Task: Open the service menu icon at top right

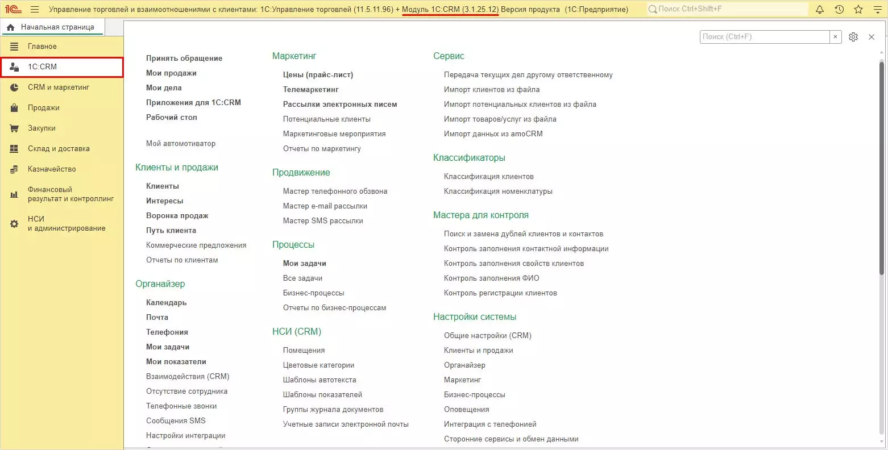Action: (x=877, y=9)
